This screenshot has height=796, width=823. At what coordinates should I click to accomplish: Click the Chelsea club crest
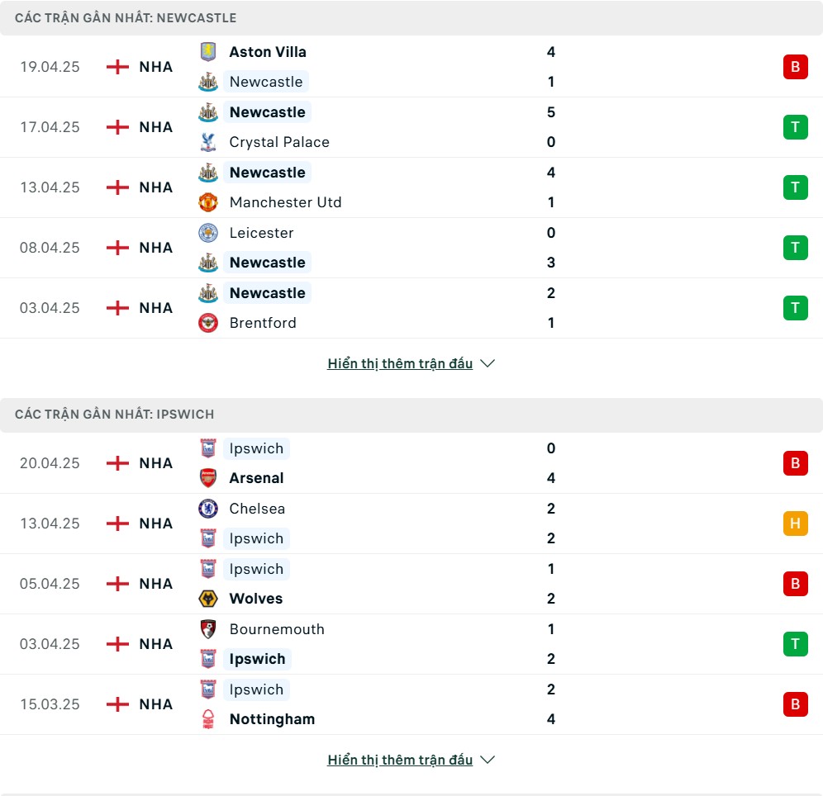[x=208, y=509]
